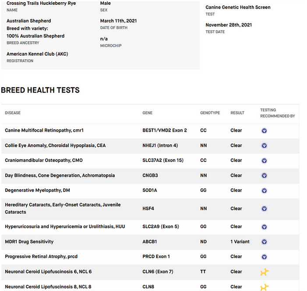
Task: Click the RESULT column header
Action: pos(237,113)
